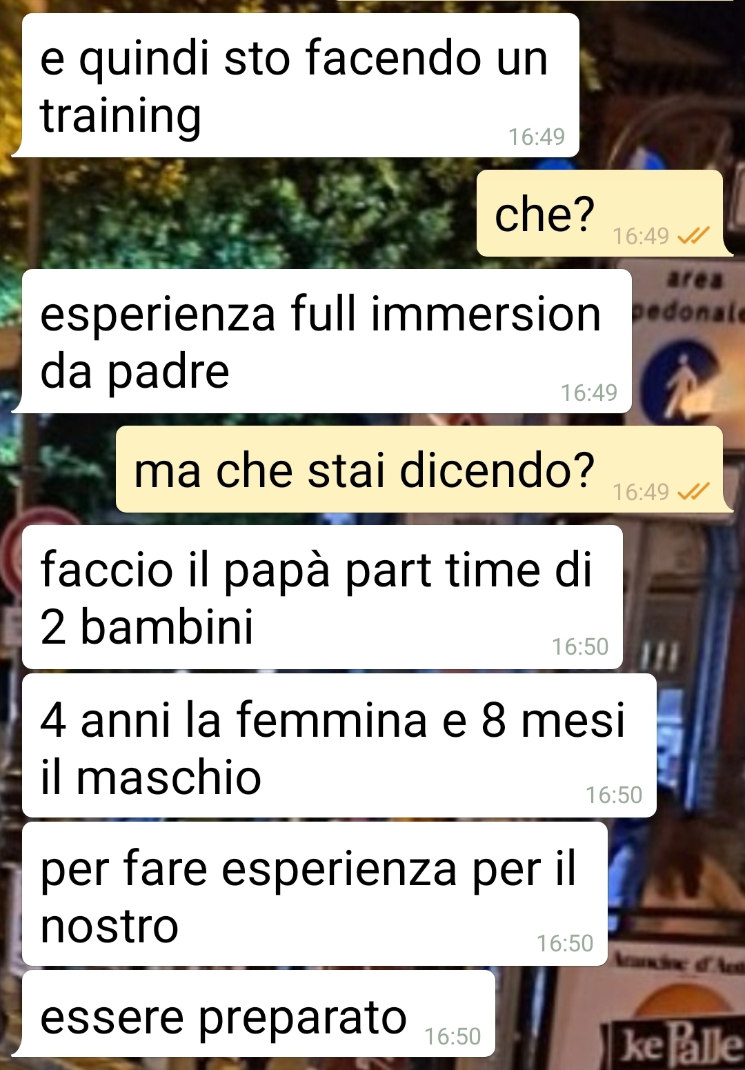Tap the 'ma che stai dicendo?' sent message
The image size is (745, 1070).
[x=419, y=469]
